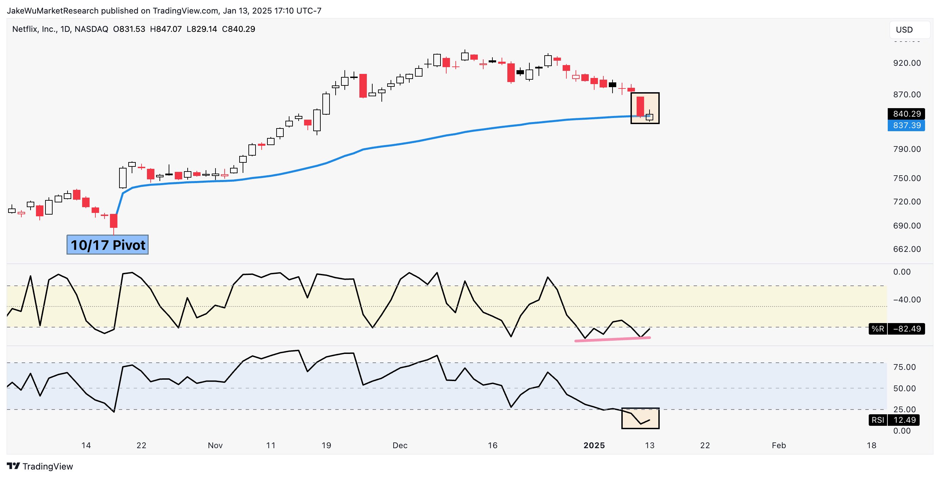Click the JakeWuMarketResearch published header text
Image resolution: width=940 pixels, height=478 pixels.
(164, 11)
